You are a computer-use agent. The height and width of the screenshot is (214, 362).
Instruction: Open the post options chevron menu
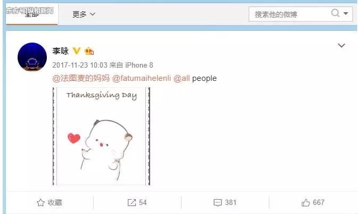pyautogui.click(x=341, y=45)
